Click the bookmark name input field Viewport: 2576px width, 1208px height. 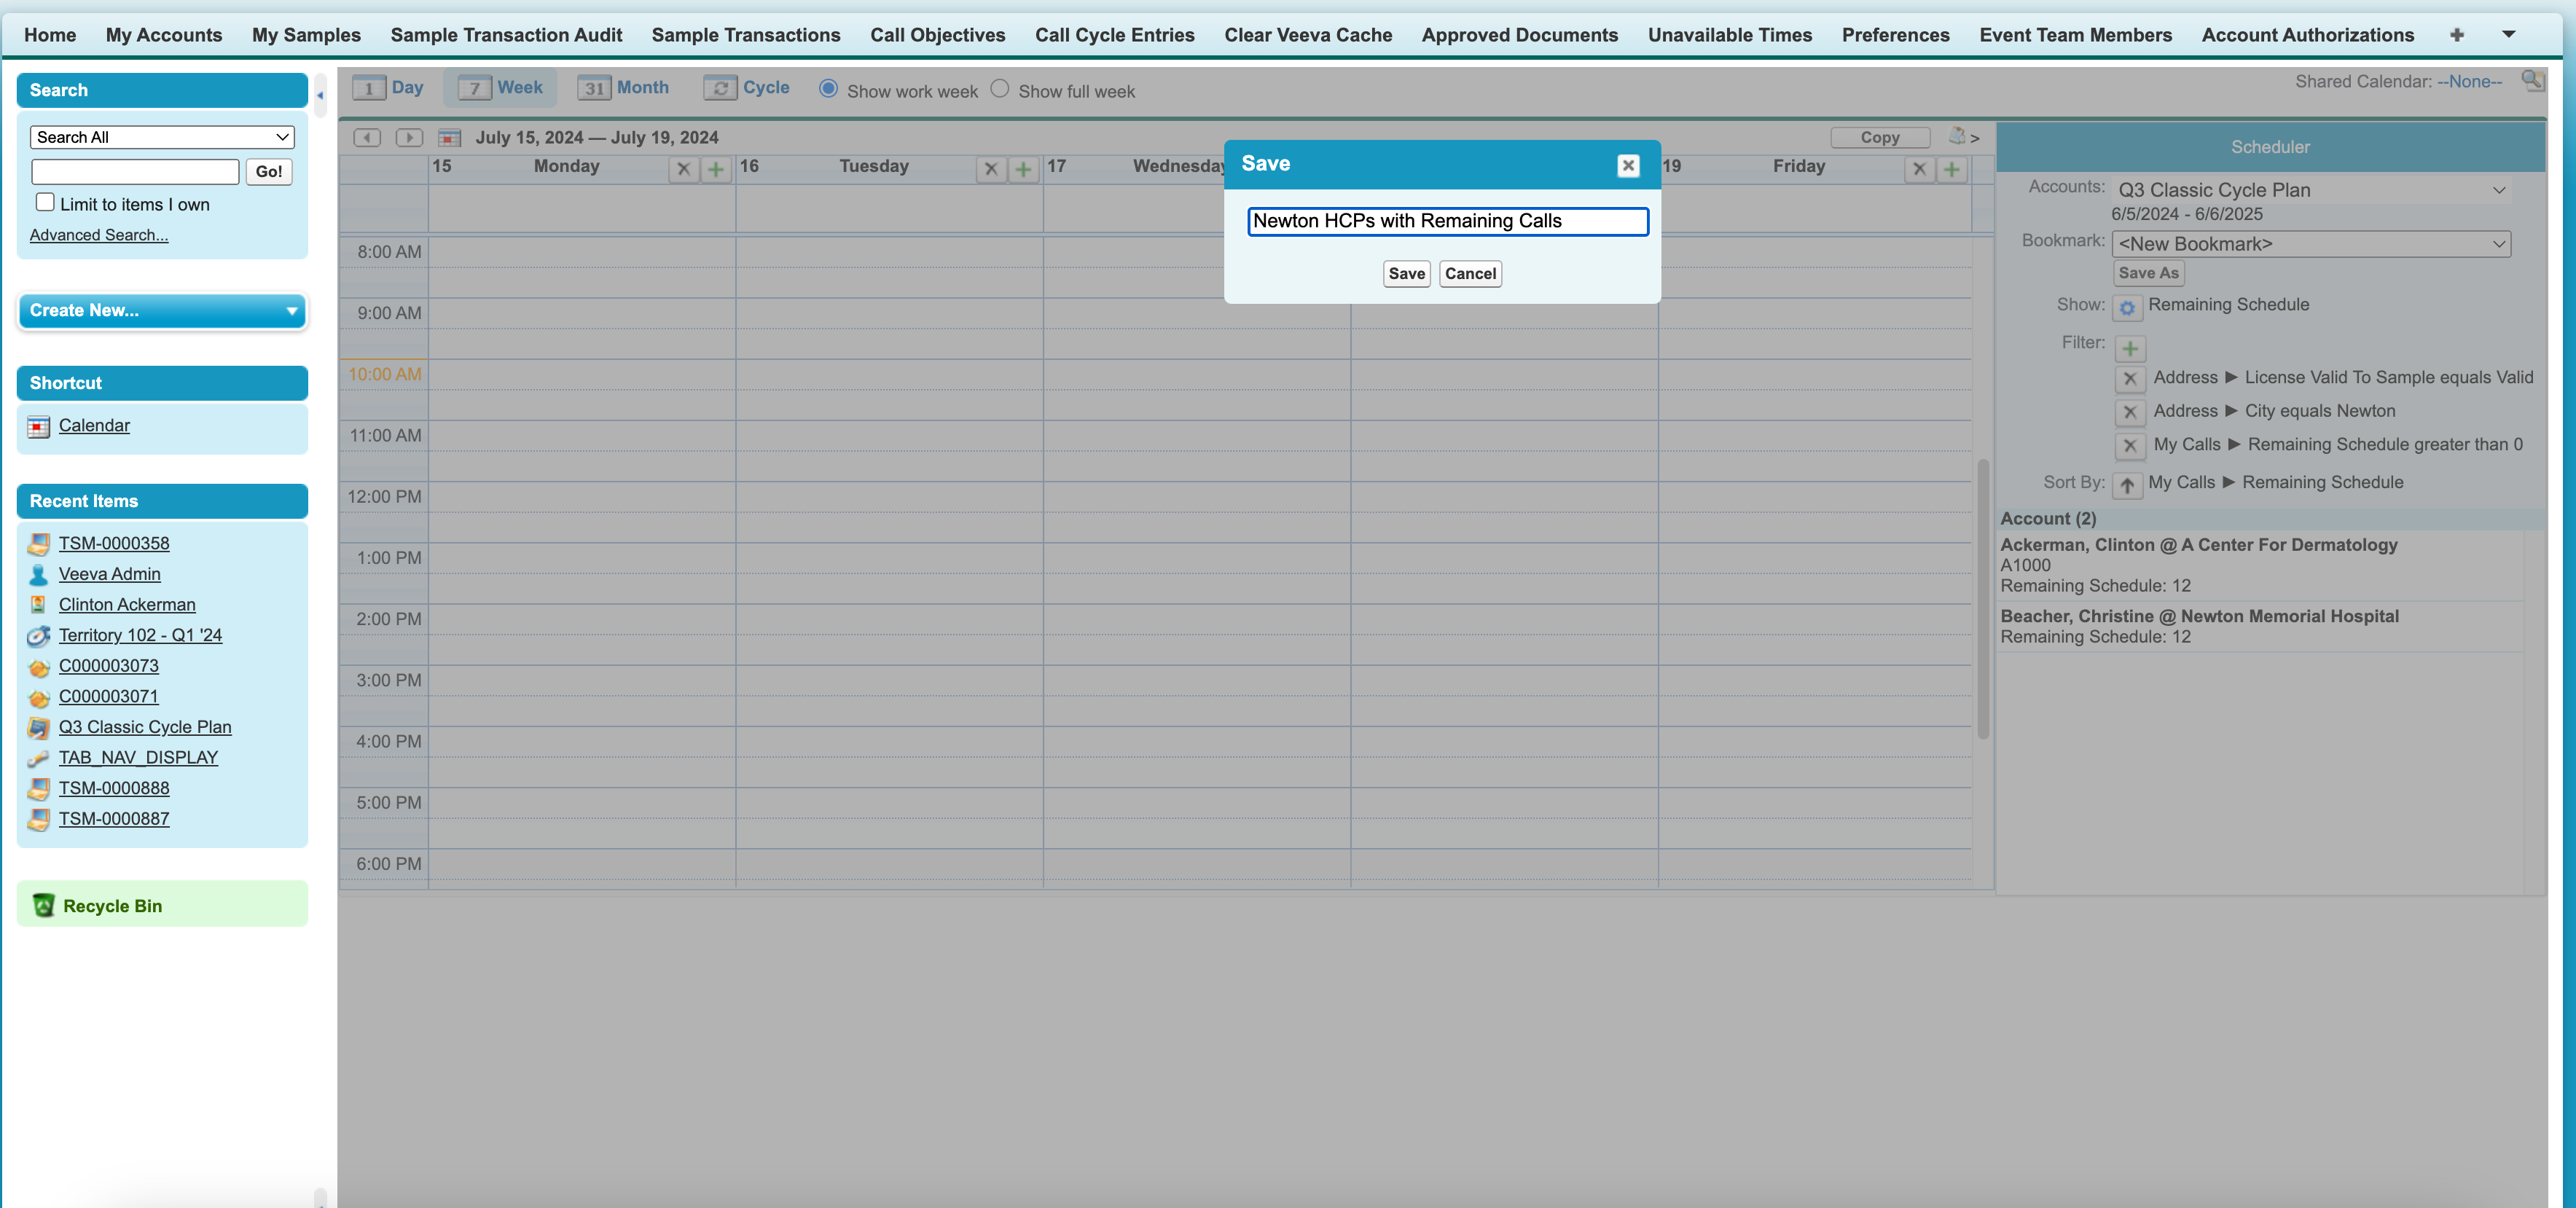point(1447,221)
